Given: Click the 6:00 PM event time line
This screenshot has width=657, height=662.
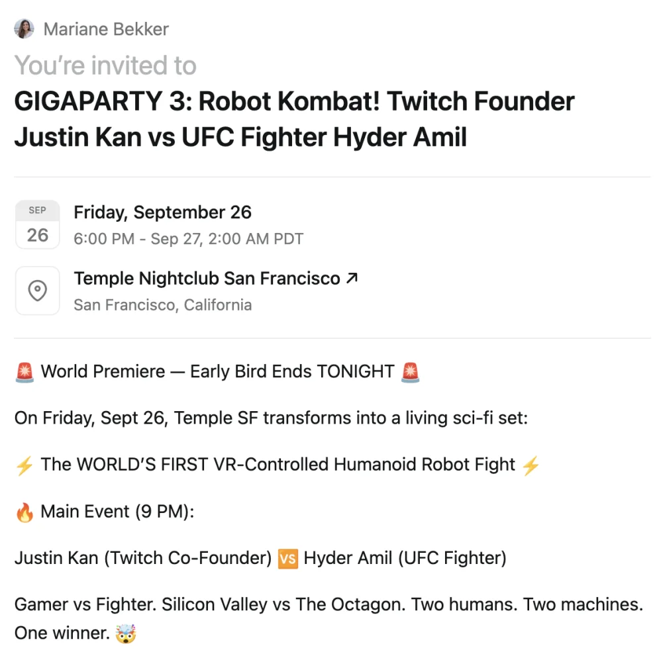Looking at the screenshot, I should click(x=188, y=239).
